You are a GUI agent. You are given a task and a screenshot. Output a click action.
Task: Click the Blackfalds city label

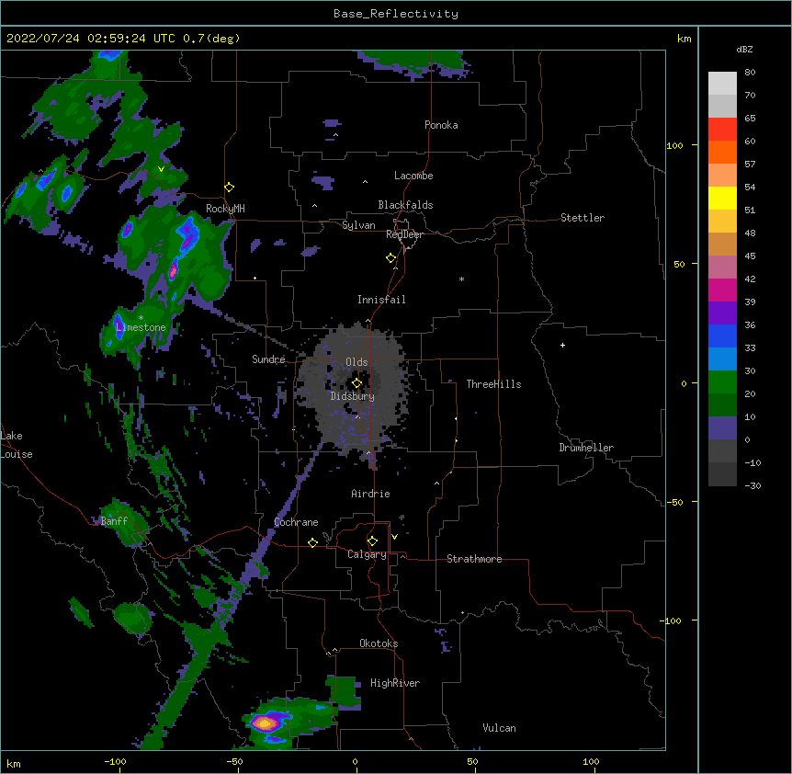405,205
